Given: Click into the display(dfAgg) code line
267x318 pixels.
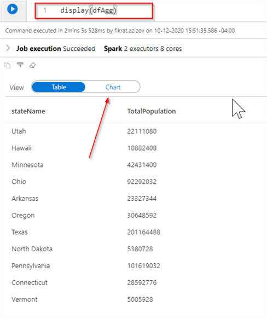Looking at the screenshot, I should (x=89, y=10).
